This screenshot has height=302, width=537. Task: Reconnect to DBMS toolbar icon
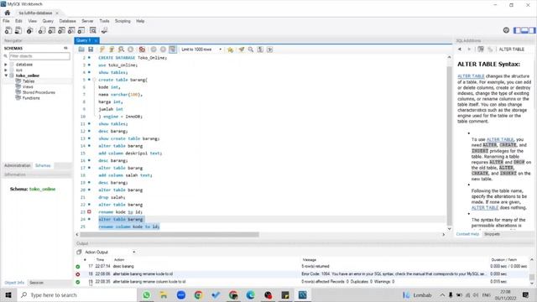(104, 30)
